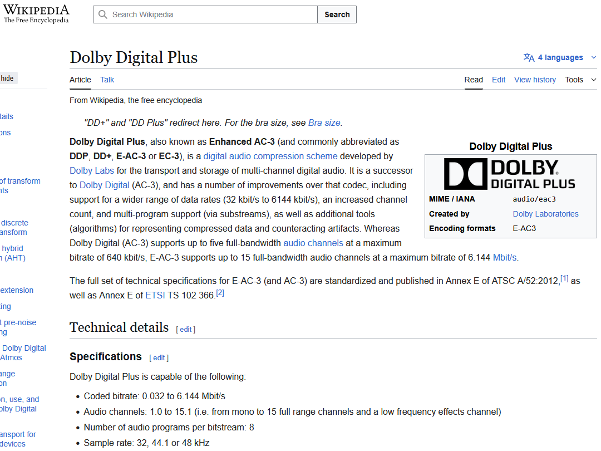This screenshot has height=451, width=601.
Task: Open citation reference 1
Action: [564, 278]
